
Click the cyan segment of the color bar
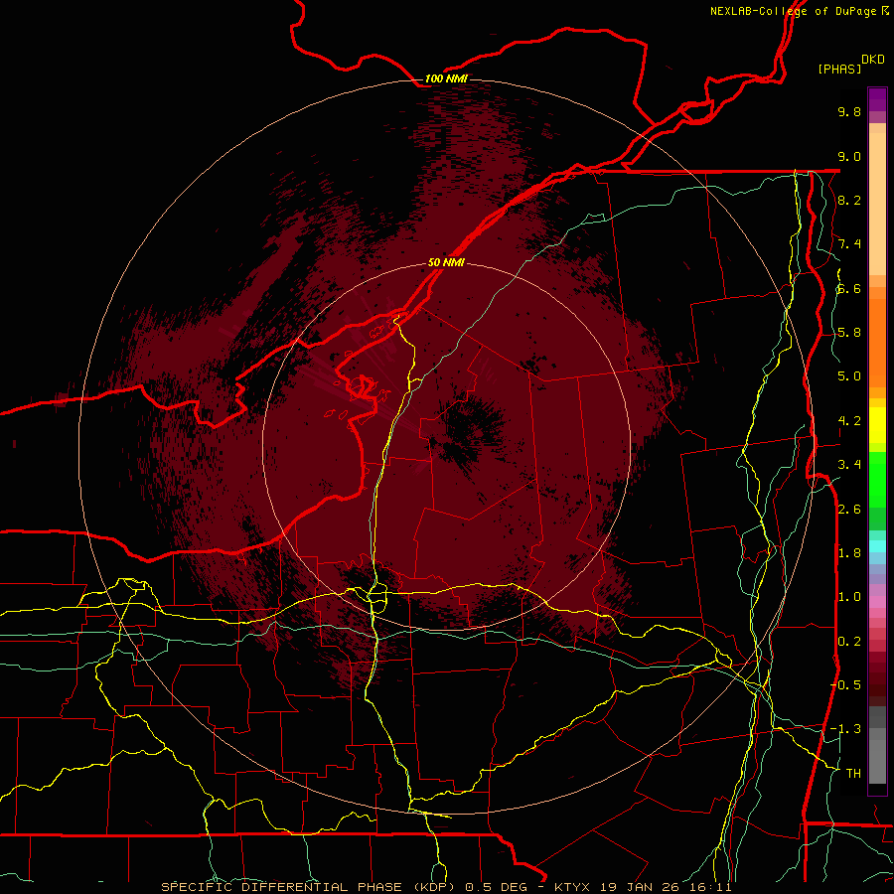point(877,545)
